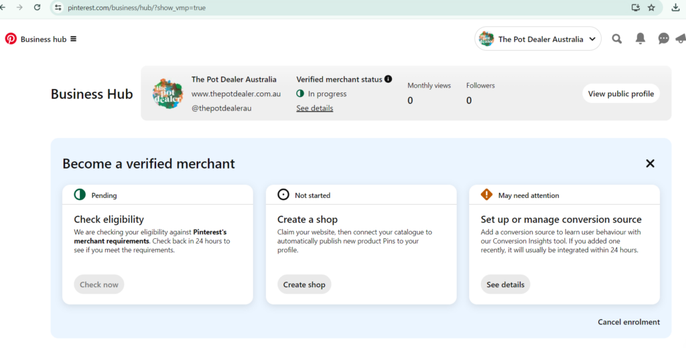Open Pinterest's merchant requirements link
The image size is (686, 348).
click(150, 236)
